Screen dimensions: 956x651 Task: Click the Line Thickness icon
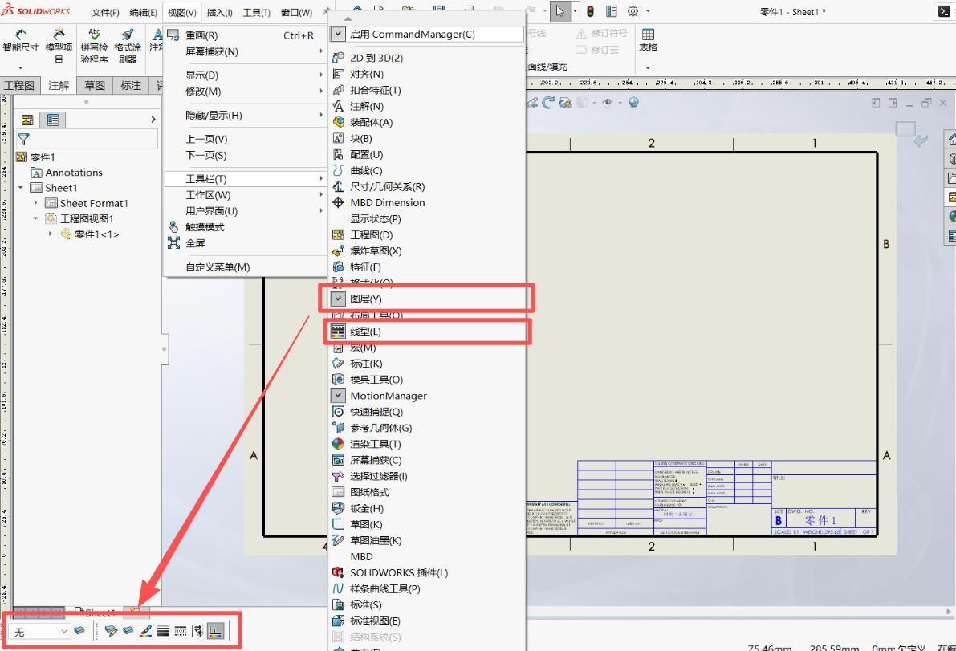click(163, 631)
